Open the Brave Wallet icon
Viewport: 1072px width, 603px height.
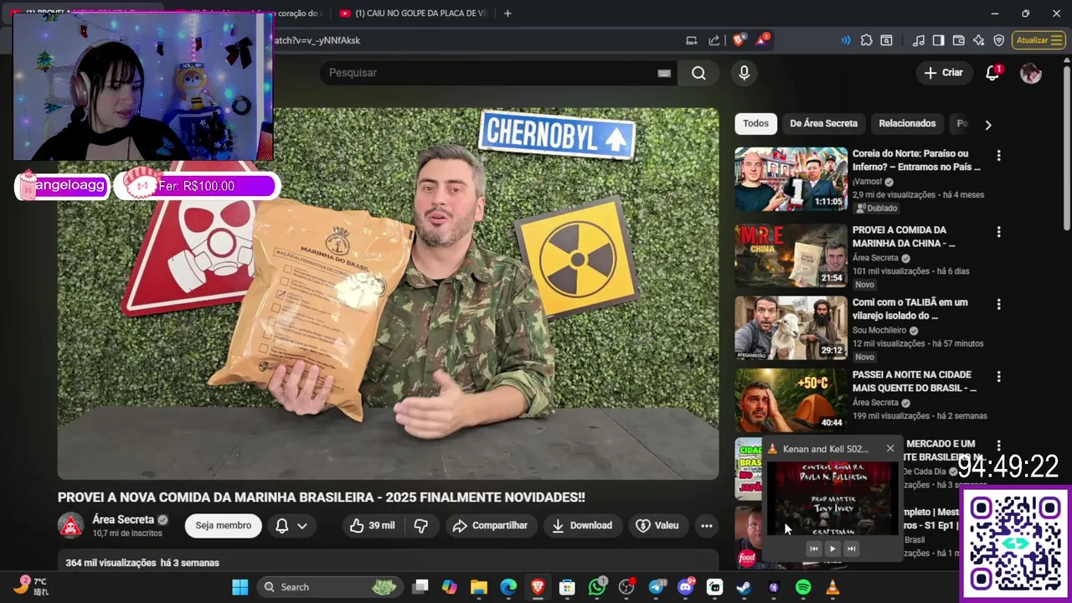[959, 40]
